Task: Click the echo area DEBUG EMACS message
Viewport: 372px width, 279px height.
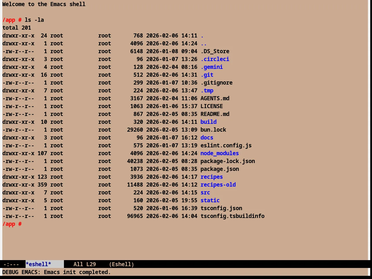Action: [x=57, y=272]
